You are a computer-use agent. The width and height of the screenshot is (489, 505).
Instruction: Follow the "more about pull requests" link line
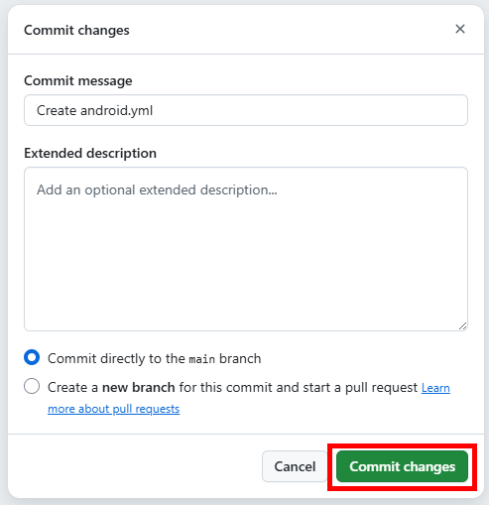[114, 409]
